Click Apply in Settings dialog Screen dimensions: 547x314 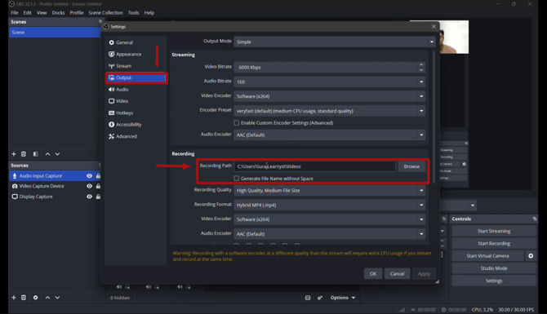pos(424,274)
